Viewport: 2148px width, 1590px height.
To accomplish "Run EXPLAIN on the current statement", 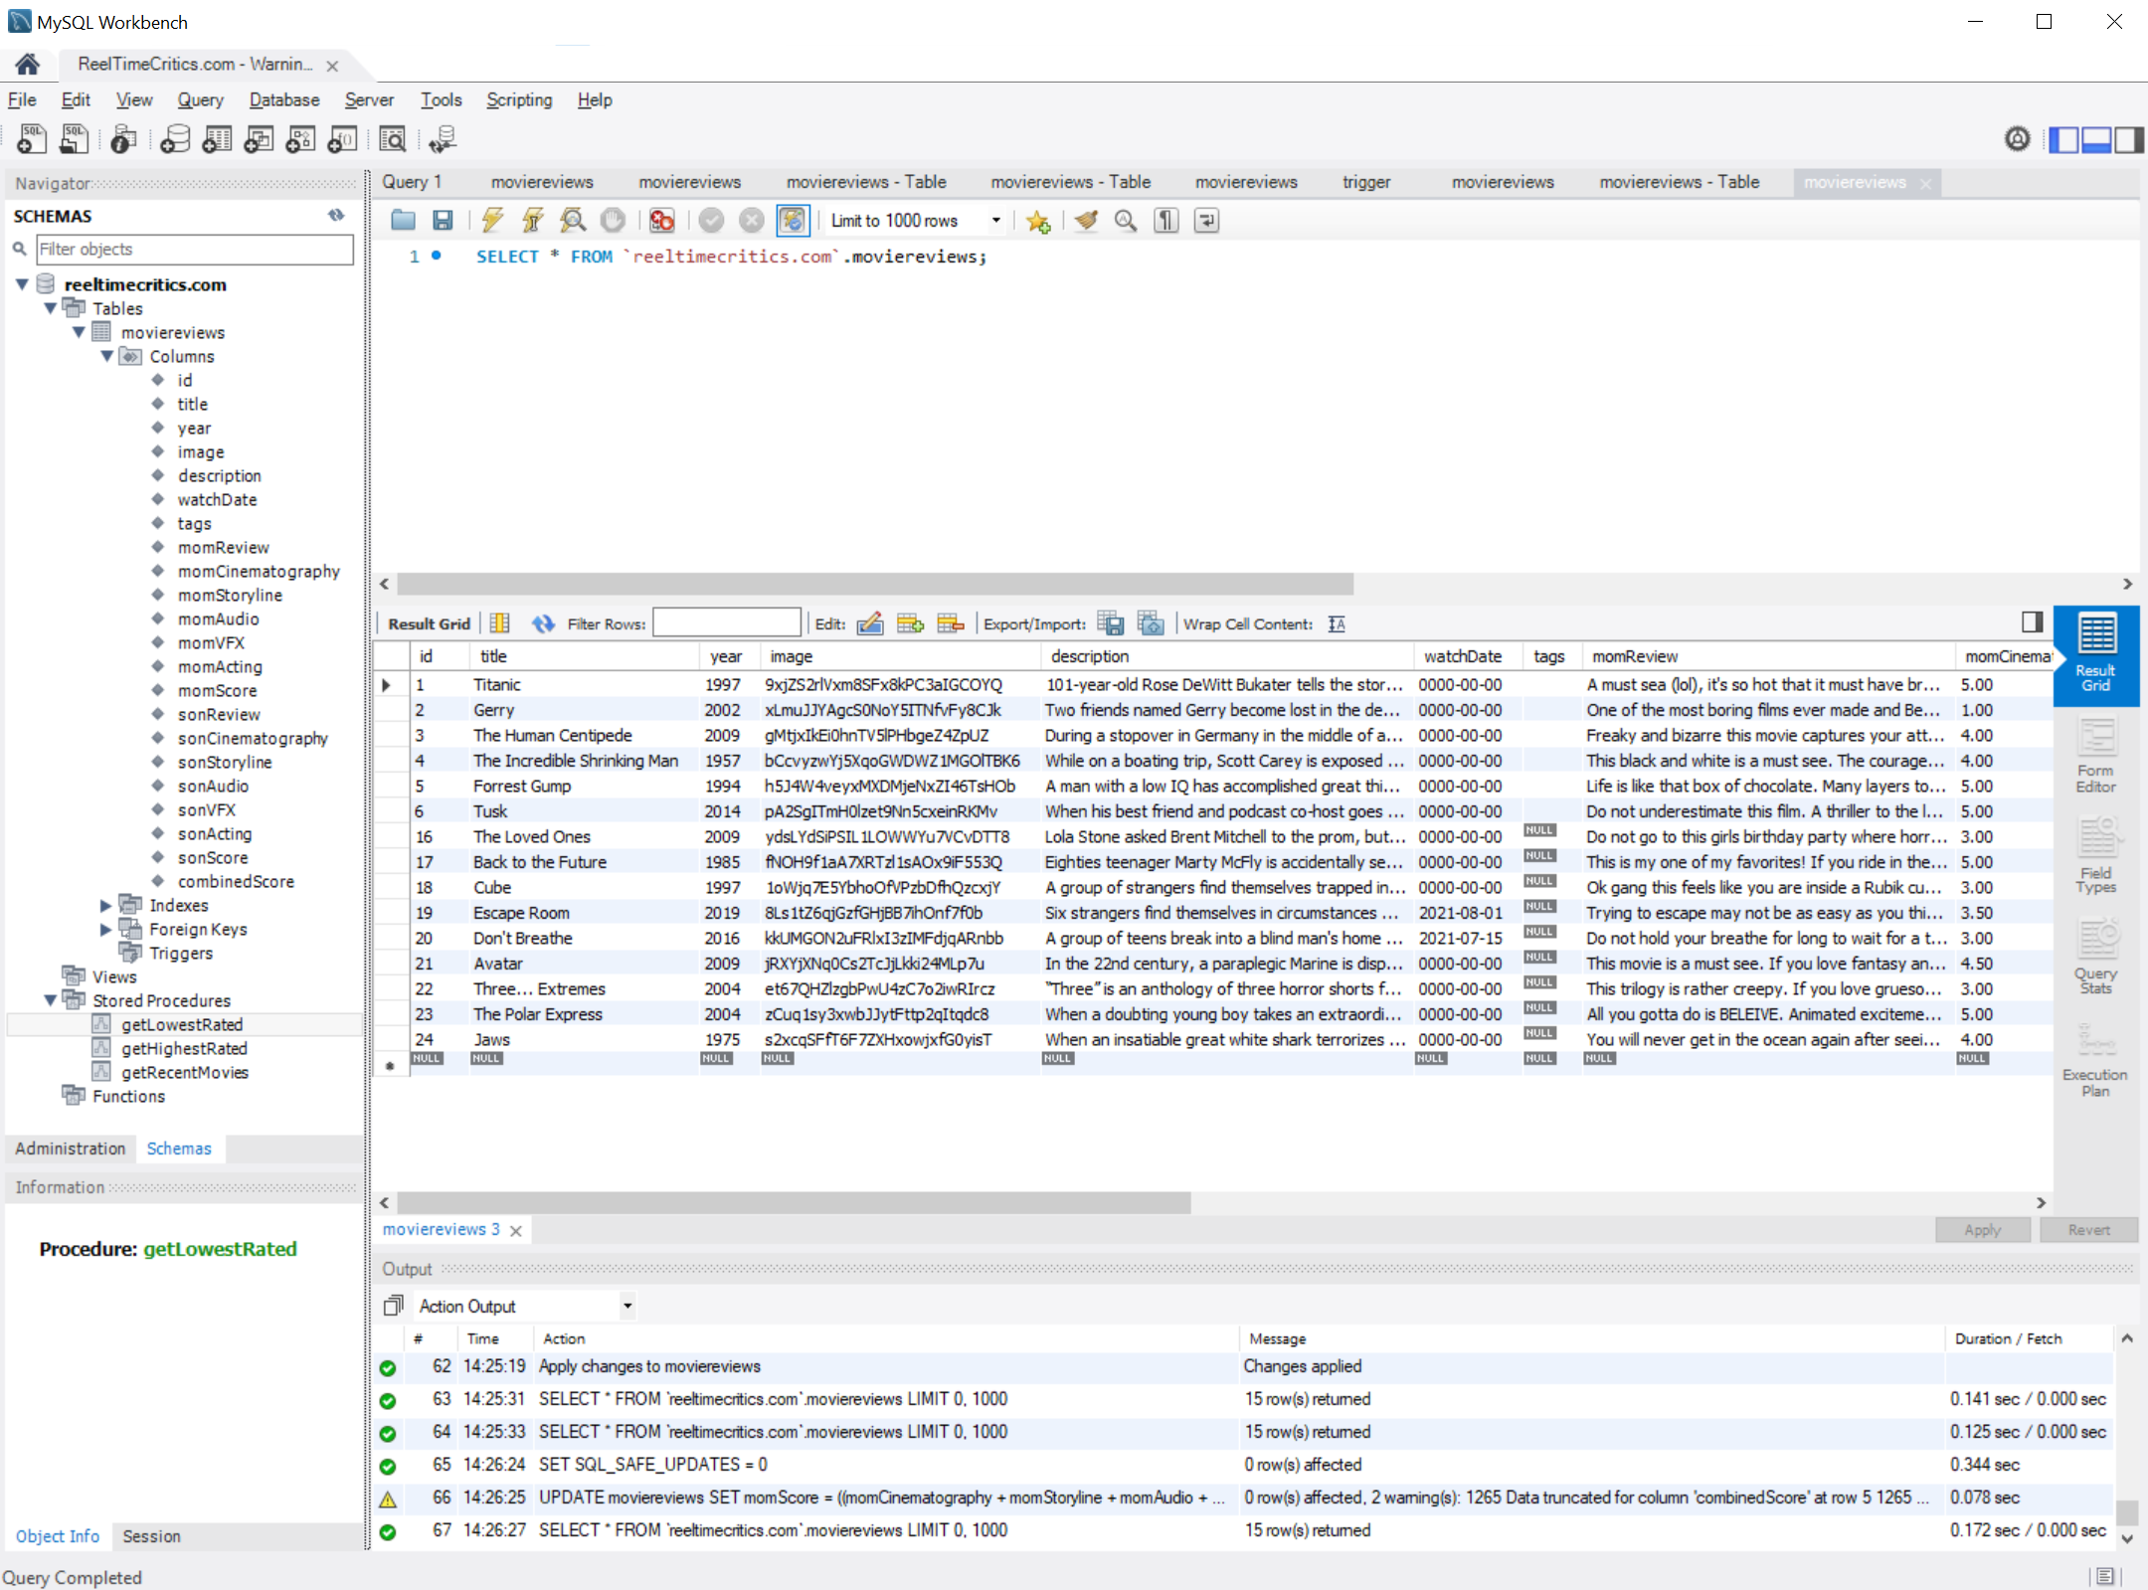I will (573, 221).
